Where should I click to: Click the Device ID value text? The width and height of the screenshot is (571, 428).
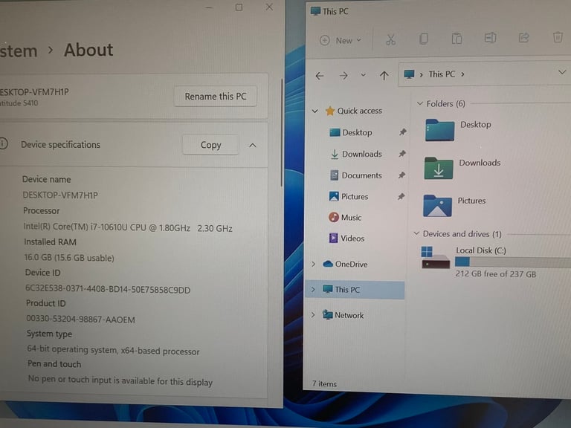tap(108, 289)
